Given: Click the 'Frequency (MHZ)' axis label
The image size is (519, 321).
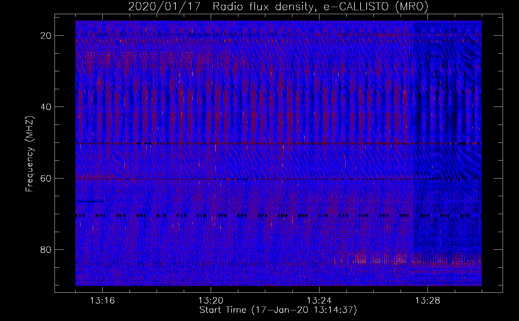Looking at the screenshot, I should 30,154.
